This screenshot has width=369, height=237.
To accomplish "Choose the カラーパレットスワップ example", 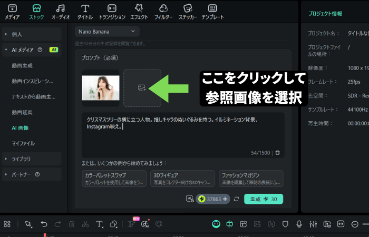I will 114,179.
